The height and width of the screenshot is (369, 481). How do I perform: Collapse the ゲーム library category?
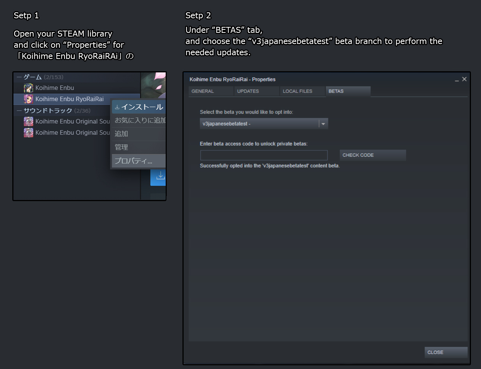(x=19, y=77)
